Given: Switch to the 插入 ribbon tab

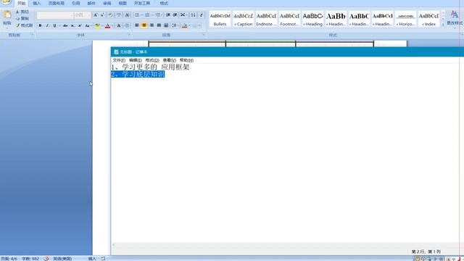Looking at the screenshot, I should [37, 3].
